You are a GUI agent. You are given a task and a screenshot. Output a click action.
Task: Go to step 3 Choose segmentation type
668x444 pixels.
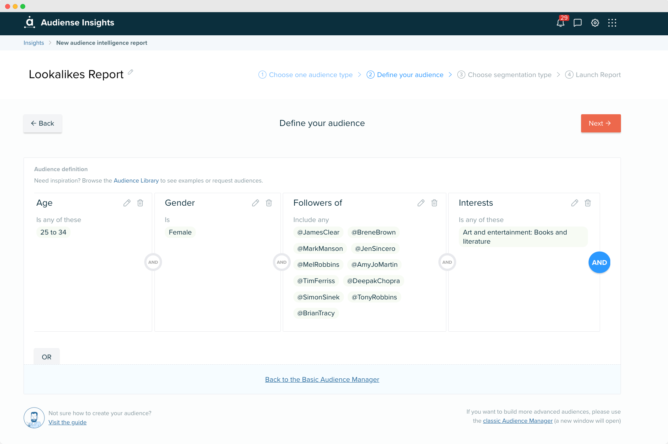[x=504, y=75]
